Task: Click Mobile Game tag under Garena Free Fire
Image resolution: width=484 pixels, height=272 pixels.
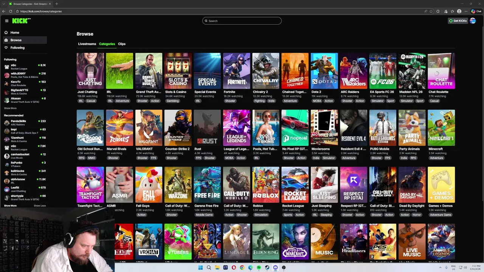Action: [x=204, y=215]
